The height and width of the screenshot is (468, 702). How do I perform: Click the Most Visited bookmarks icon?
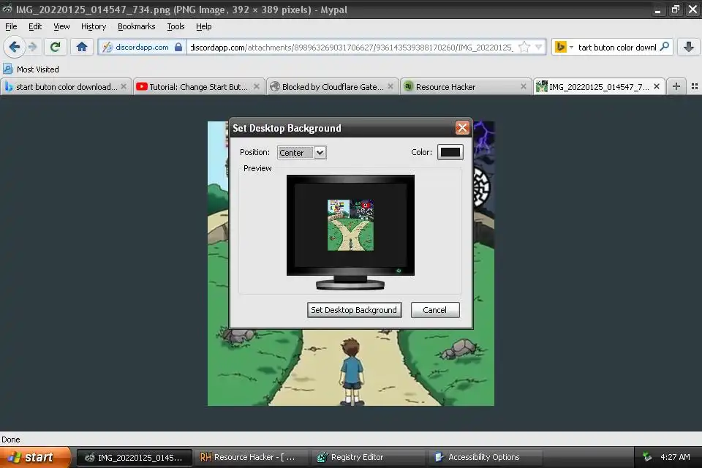7,69
